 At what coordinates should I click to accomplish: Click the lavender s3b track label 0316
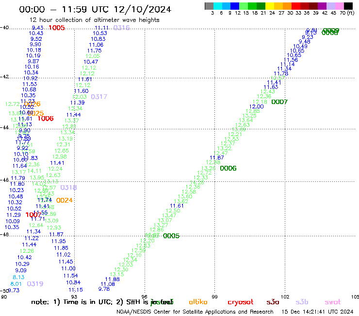click(122, 28)
